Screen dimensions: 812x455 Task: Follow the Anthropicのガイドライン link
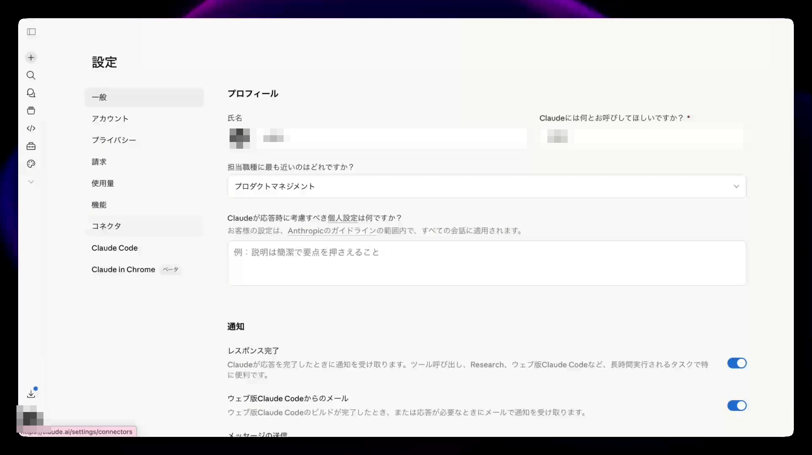coord(332,231)
